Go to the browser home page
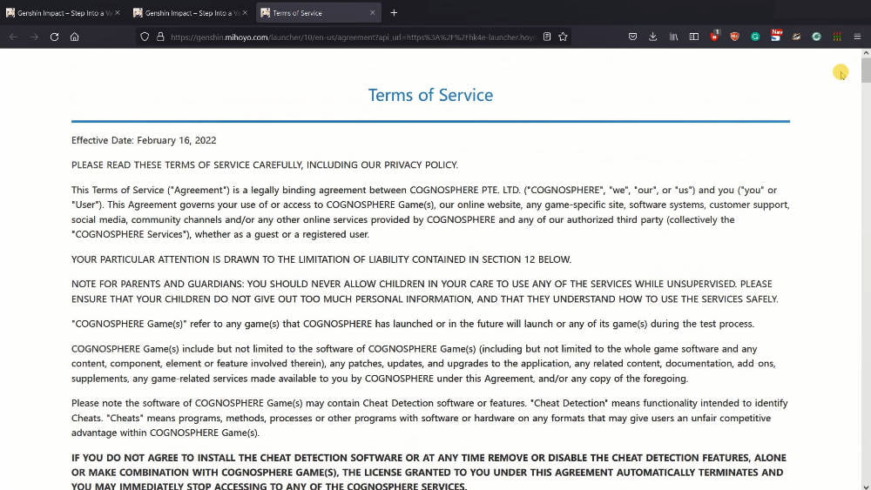 (x=75, y=37)
